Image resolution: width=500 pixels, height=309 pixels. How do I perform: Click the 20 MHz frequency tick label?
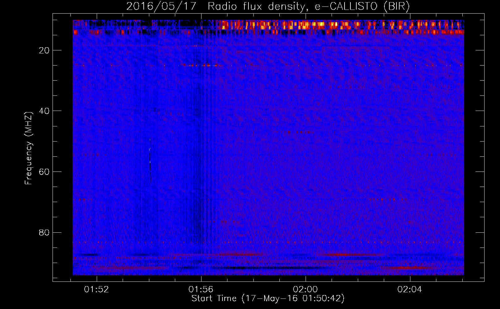[x=44, y=50]
